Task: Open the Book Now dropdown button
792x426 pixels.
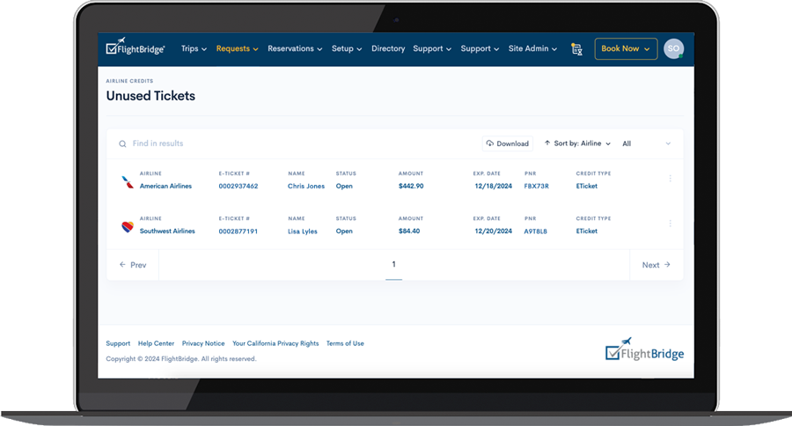Action: click(x=625, y=49)
